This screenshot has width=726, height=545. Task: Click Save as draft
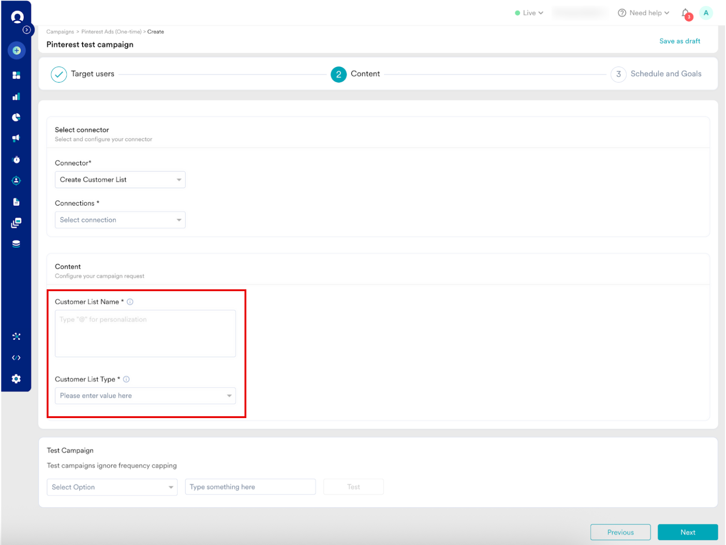680,41
